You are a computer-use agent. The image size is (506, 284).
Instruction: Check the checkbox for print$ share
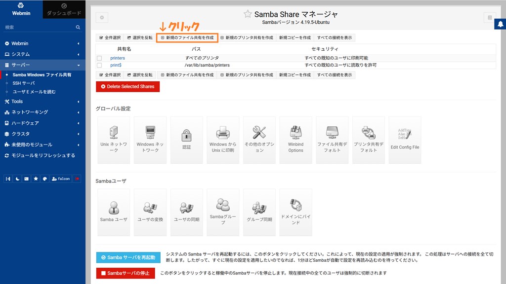pos(99,65)
